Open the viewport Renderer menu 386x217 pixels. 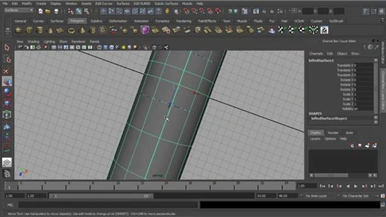(x=78, y=42)
